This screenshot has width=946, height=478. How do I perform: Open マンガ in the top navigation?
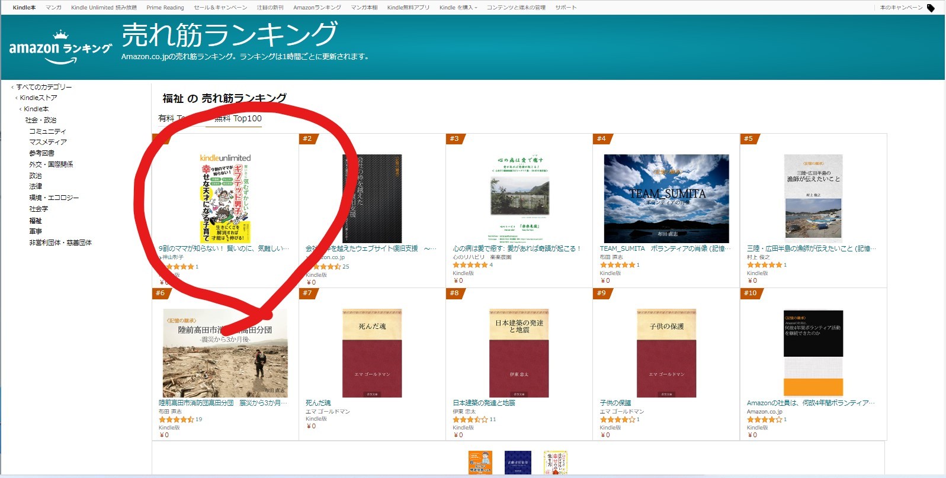click(x=53, y=8)
